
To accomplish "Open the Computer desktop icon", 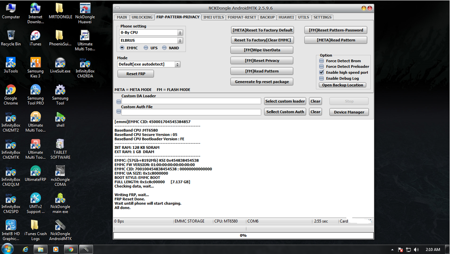I will pyautogui.click(x=11, y=11).
